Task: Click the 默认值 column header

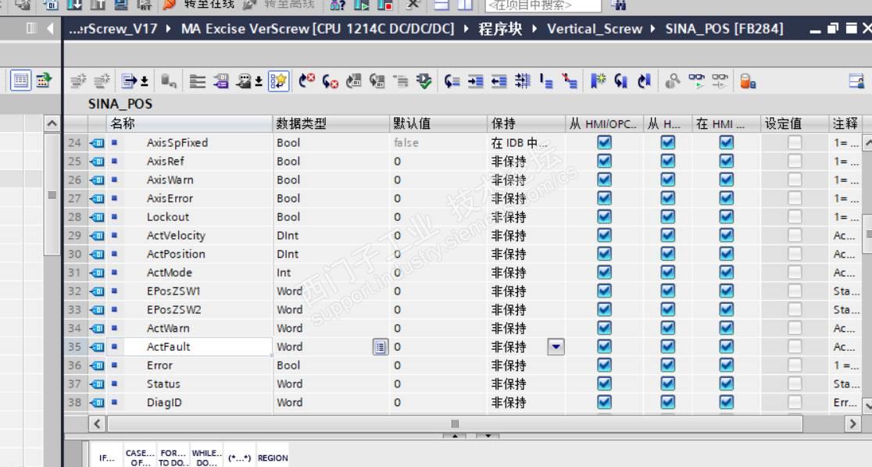Action: (438, 123)
